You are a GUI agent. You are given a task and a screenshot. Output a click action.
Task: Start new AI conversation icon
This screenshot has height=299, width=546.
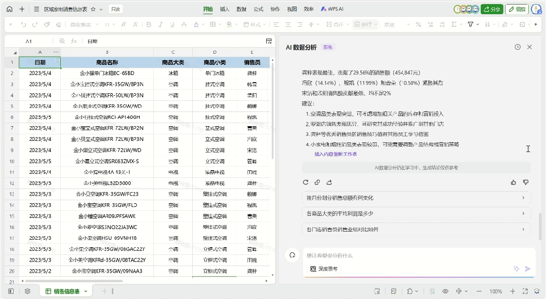point(292,255)
